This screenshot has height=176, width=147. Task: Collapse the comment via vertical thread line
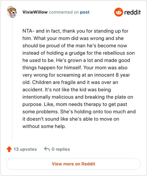[x=12, y=80]
